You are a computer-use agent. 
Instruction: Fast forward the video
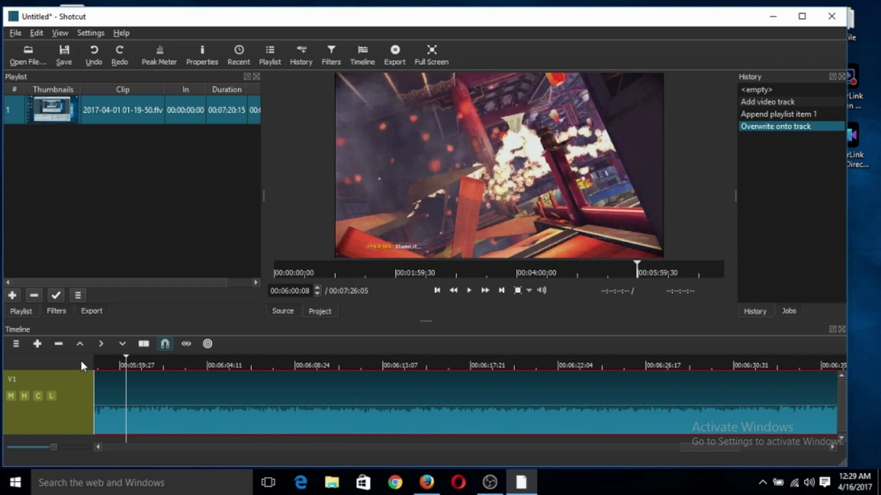pos(485,290)
